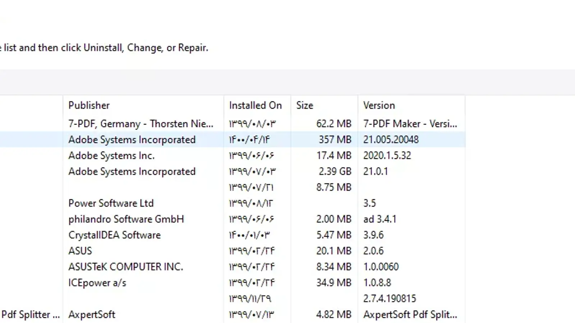Select the ASUSTeK COMPUTER INC. entry
The width and height of the screenshot is (575, 323).
click(125, 267)
